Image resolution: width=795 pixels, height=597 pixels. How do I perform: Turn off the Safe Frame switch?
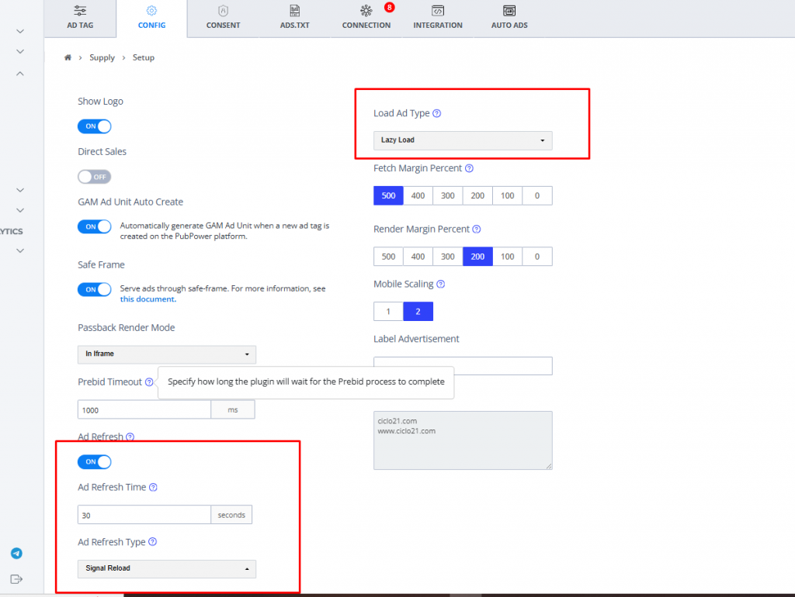[x=94, y=289]
